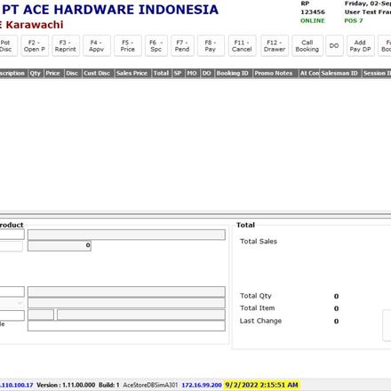
Task: Sort by the Qty column header
Action: 36,73
